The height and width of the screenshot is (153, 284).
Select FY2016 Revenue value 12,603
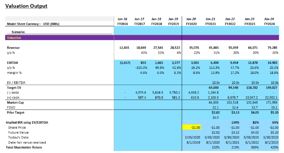[x=124, y=48]
